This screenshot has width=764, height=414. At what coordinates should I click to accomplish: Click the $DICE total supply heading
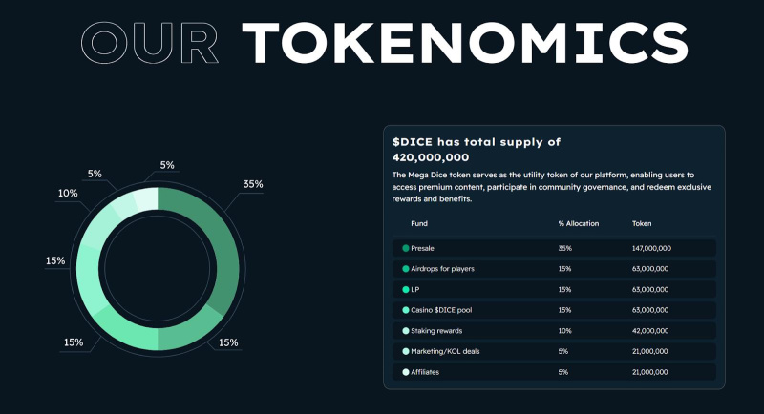click(476, 150)
